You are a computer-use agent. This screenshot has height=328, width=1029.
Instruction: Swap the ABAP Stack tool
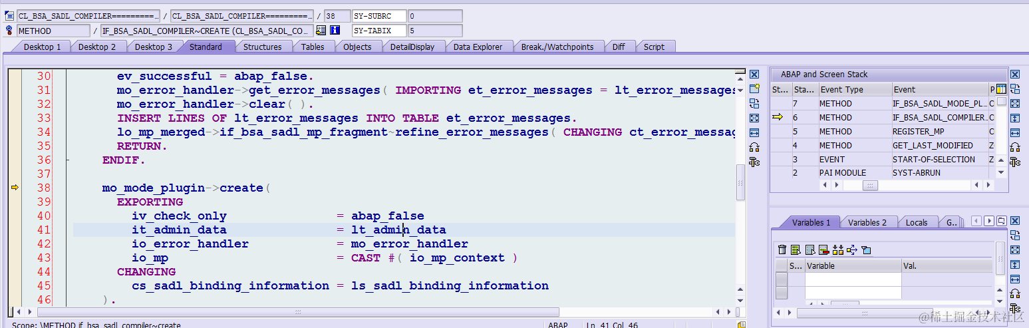pos(1015,89)
